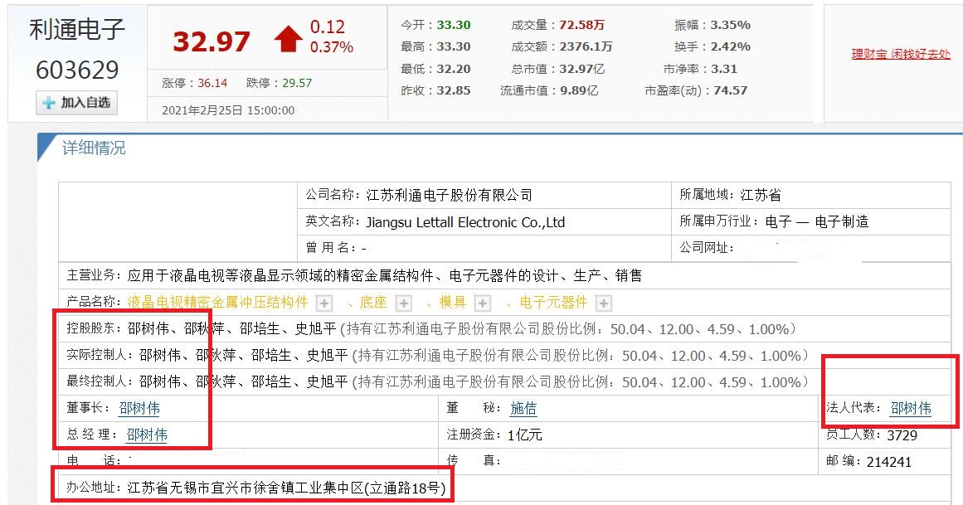The width and height of the screenshot is (963, 505).
Task: Click the 加入自选 button
Action: (x=75, y=103)
